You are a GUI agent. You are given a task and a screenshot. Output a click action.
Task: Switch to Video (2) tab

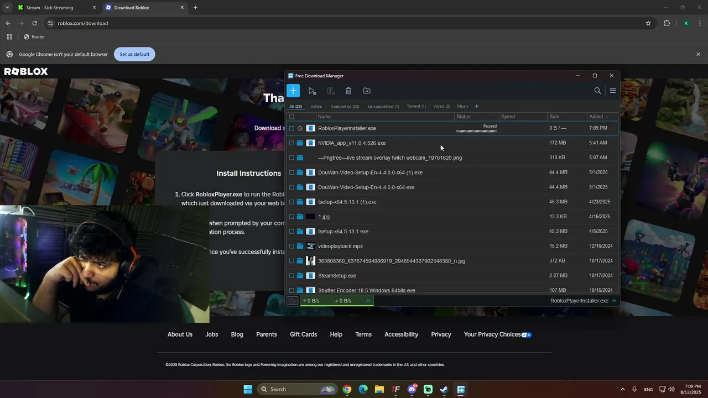click(x=441, y=106)
